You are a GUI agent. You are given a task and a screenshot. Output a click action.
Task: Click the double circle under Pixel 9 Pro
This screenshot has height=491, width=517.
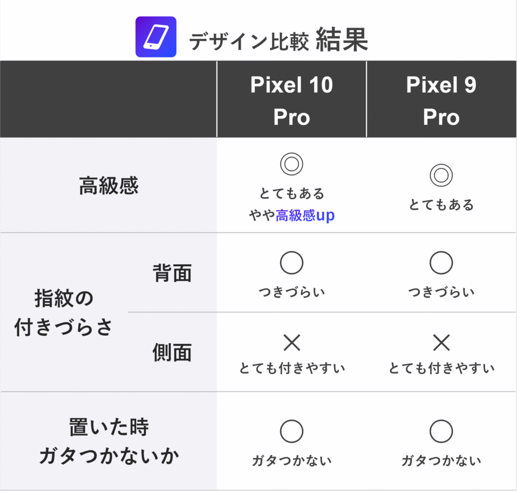coord(441,176)
